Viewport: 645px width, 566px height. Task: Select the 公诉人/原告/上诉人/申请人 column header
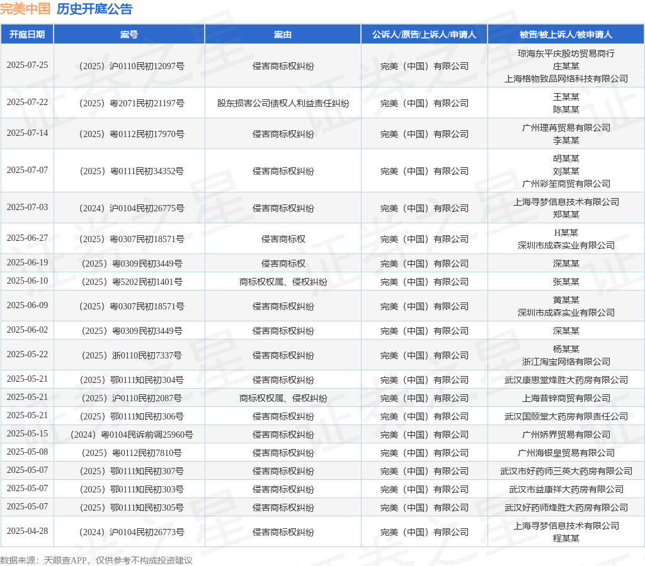[424, 35]
